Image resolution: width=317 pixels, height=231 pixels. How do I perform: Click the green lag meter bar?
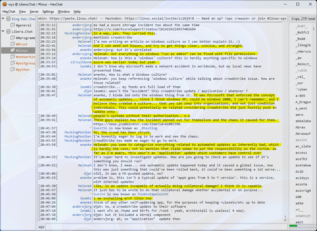(x=293, y=226)
